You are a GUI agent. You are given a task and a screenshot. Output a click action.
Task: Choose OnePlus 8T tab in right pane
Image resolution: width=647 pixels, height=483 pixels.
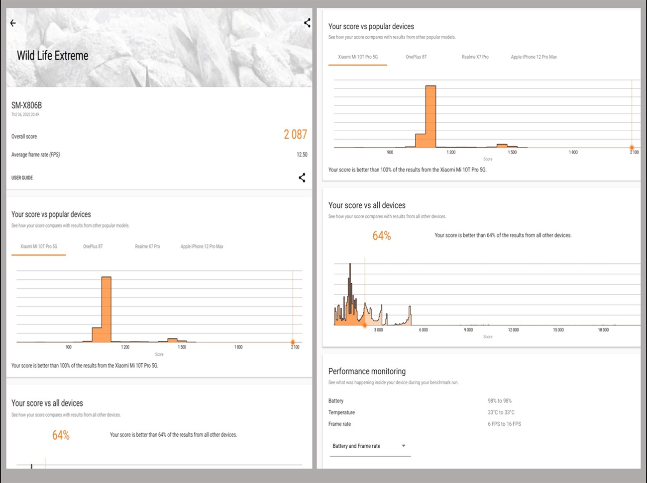416,57
